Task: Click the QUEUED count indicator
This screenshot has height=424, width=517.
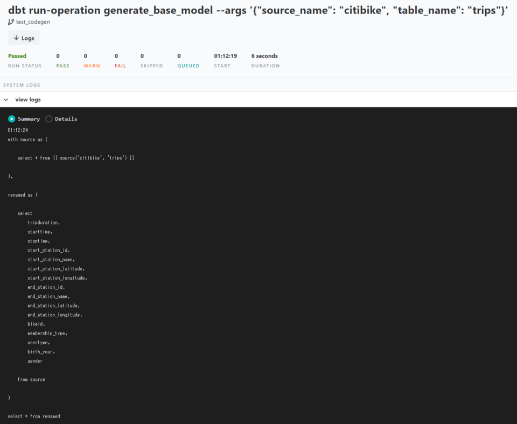Action: [188, 60]
